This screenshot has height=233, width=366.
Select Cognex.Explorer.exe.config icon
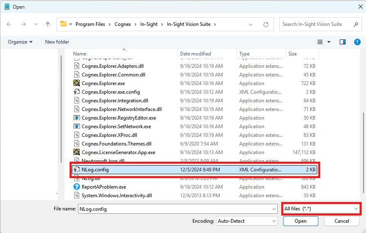pos(77,92)
